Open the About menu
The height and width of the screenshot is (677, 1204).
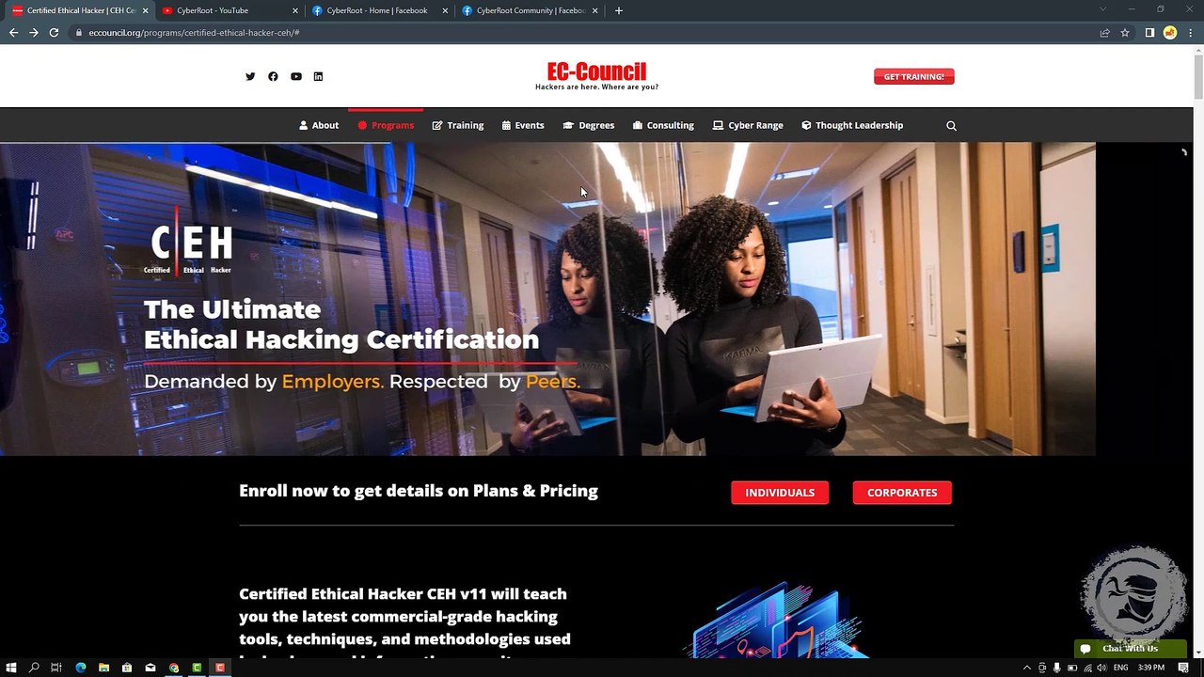pos(319,125)
